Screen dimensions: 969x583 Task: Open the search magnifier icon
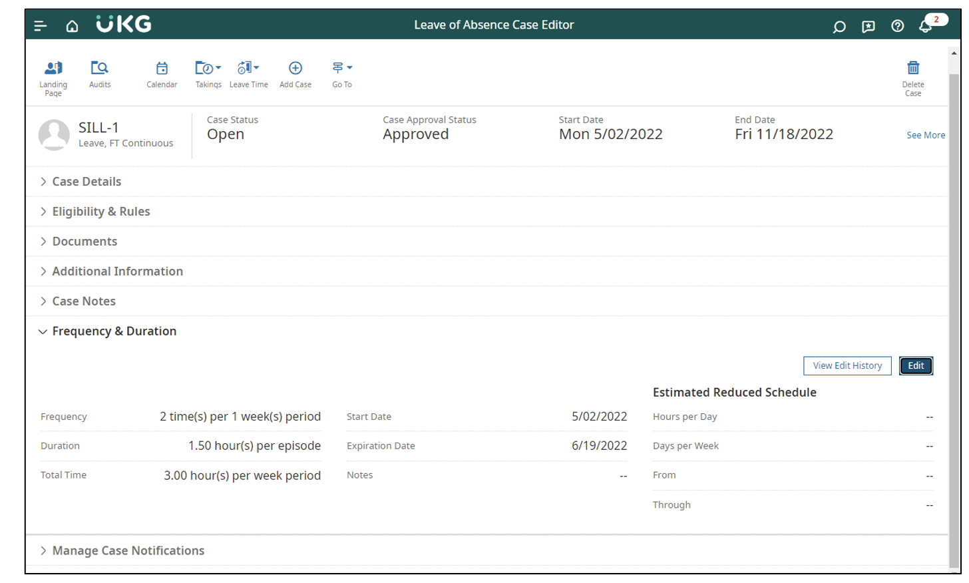(839, 26)
